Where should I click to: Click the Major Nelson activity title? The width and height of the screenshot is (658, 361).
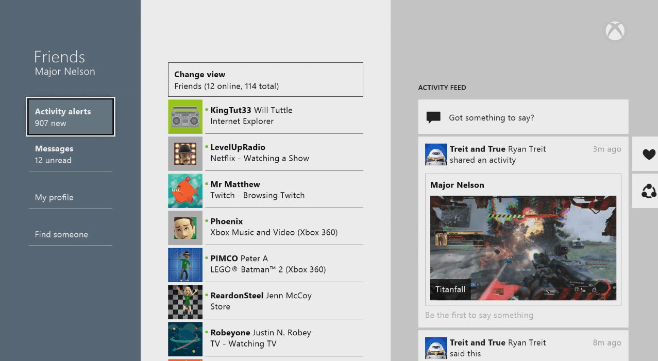(457, 185)
